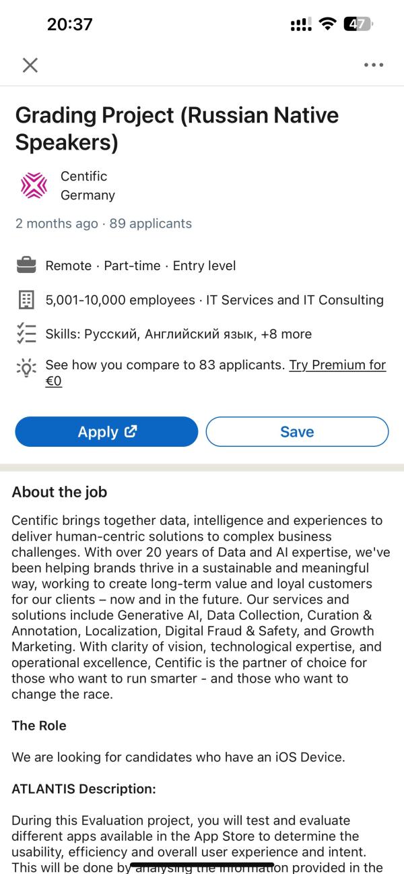
Task: Tap the 89 applicants text
Action: pos(151,224)
